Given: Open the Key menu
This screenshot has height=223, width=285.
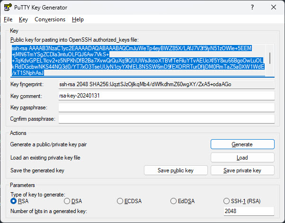Looking at the screenshot, I should 23,19.
